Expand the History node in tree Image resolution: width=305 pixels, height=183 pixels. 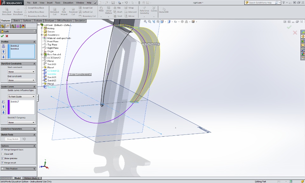tap(42, 28)
